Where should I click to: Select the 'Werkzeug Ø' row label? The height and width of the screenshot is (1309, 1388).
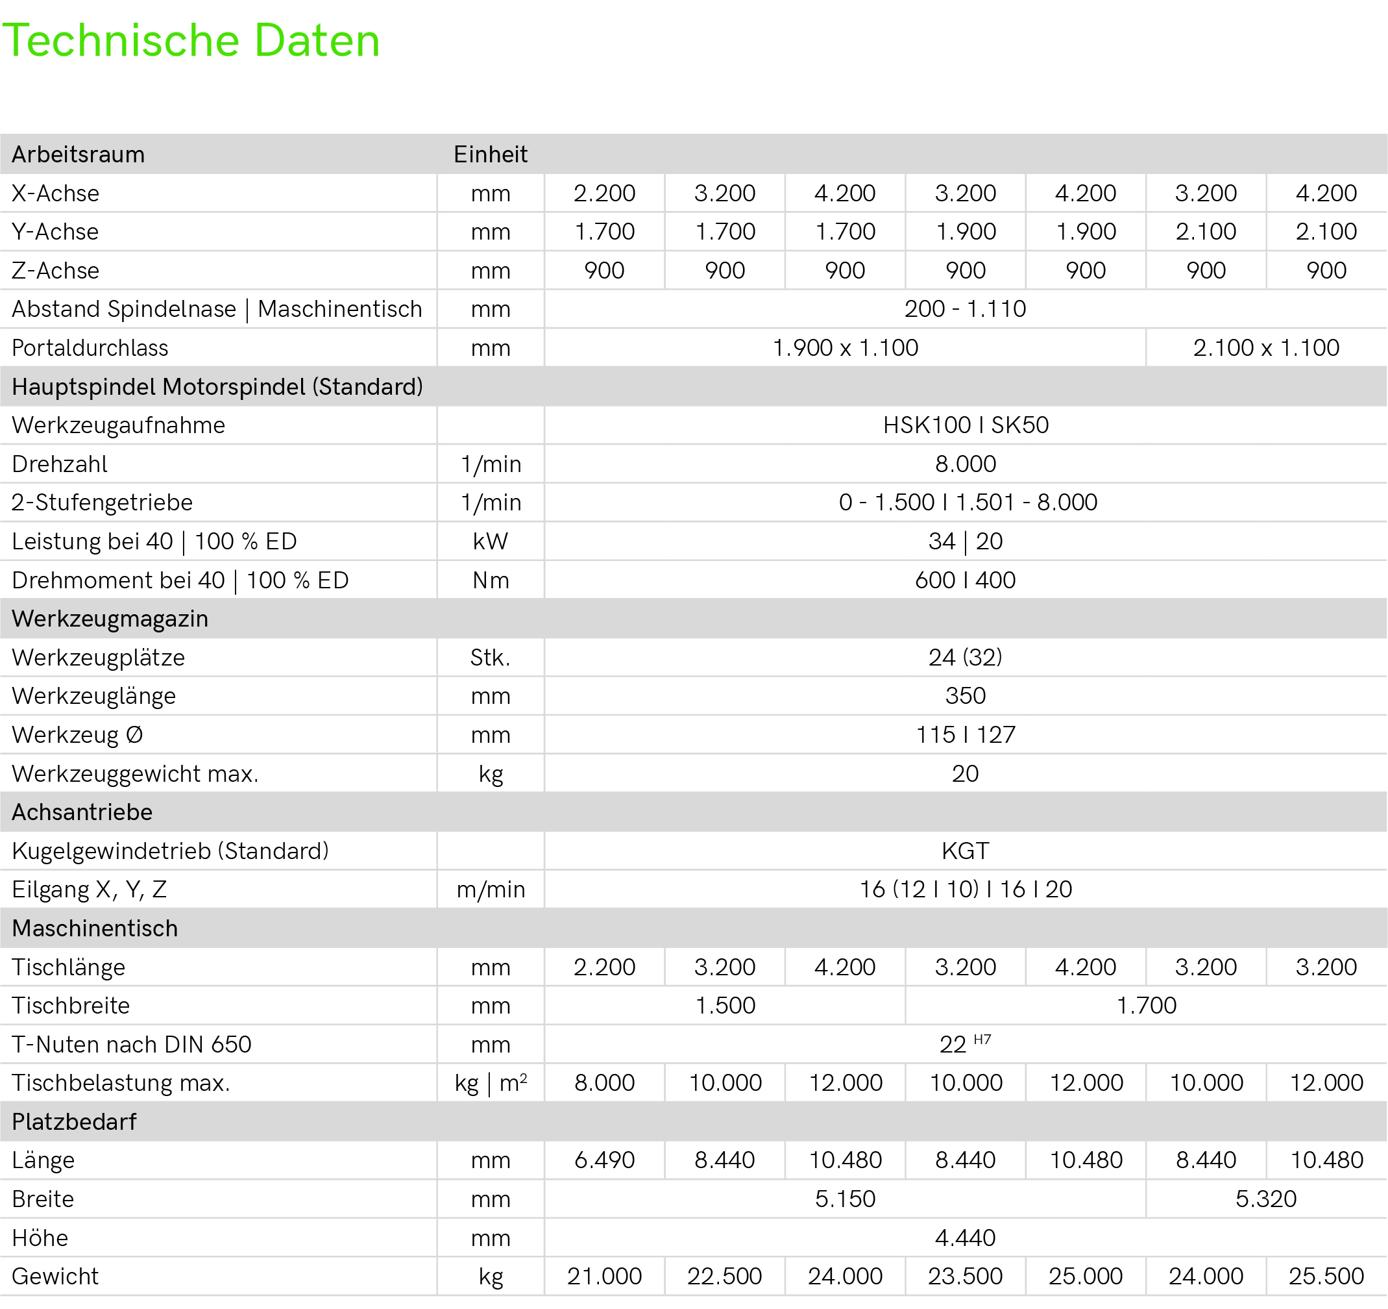(77, 735)
